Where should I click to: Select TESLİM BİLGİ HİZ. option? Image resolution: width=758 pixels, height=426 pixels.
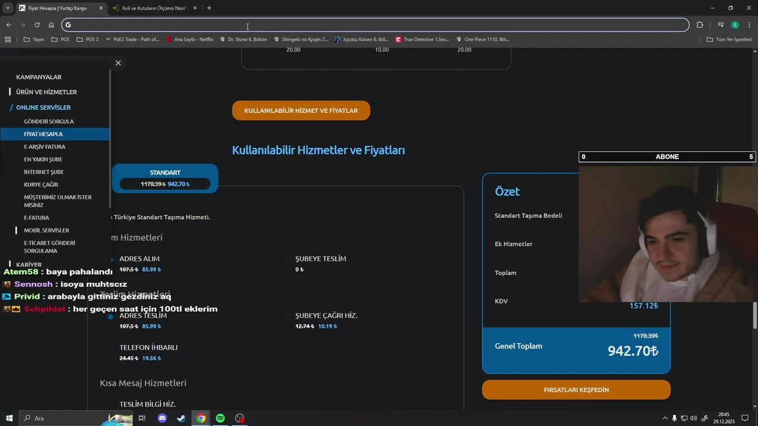pos(147,404)
